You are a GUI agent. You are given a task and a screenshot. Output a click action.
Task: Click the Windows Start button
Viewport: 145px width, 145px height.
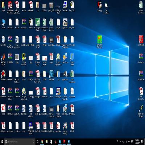pyautogui.click(x=2, y=142)
